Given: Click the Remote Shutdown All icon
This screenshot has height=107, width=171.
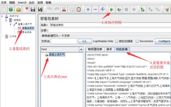Looking at the screenshot, I should point(158,9).
